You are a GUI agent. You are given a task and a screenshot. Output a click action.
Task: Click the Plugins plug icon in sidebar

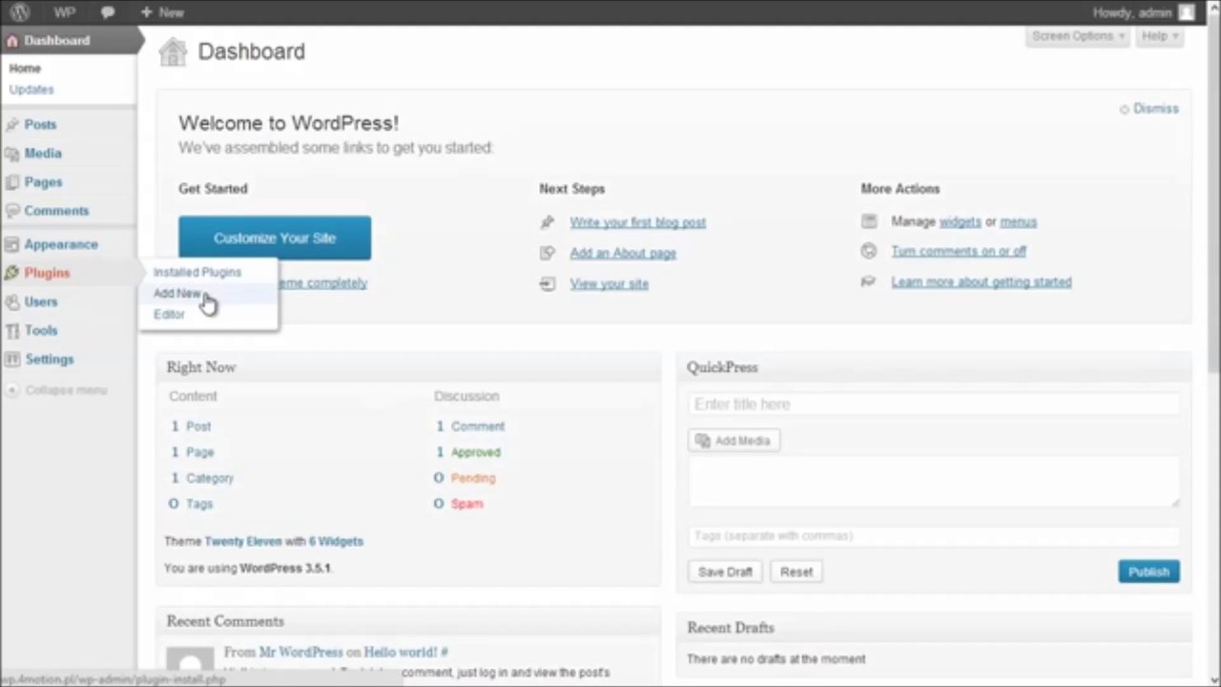point(11,273)
